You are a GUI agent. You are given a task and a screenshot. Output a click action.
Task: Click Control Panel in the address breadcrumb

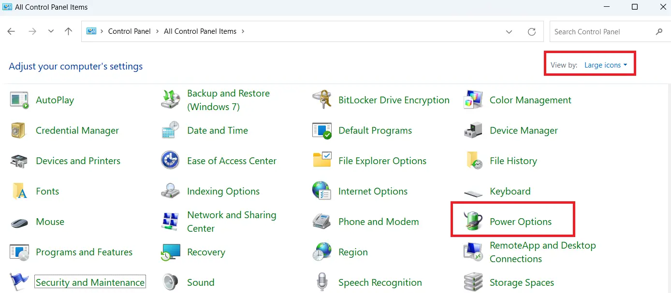(129, 31)
